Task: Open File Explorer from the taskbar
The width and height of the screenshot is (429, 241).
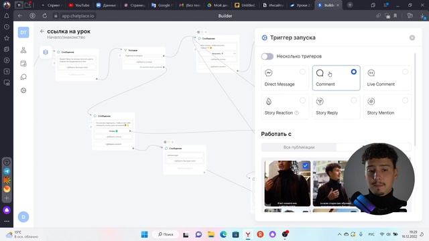Action: [211, 234]
